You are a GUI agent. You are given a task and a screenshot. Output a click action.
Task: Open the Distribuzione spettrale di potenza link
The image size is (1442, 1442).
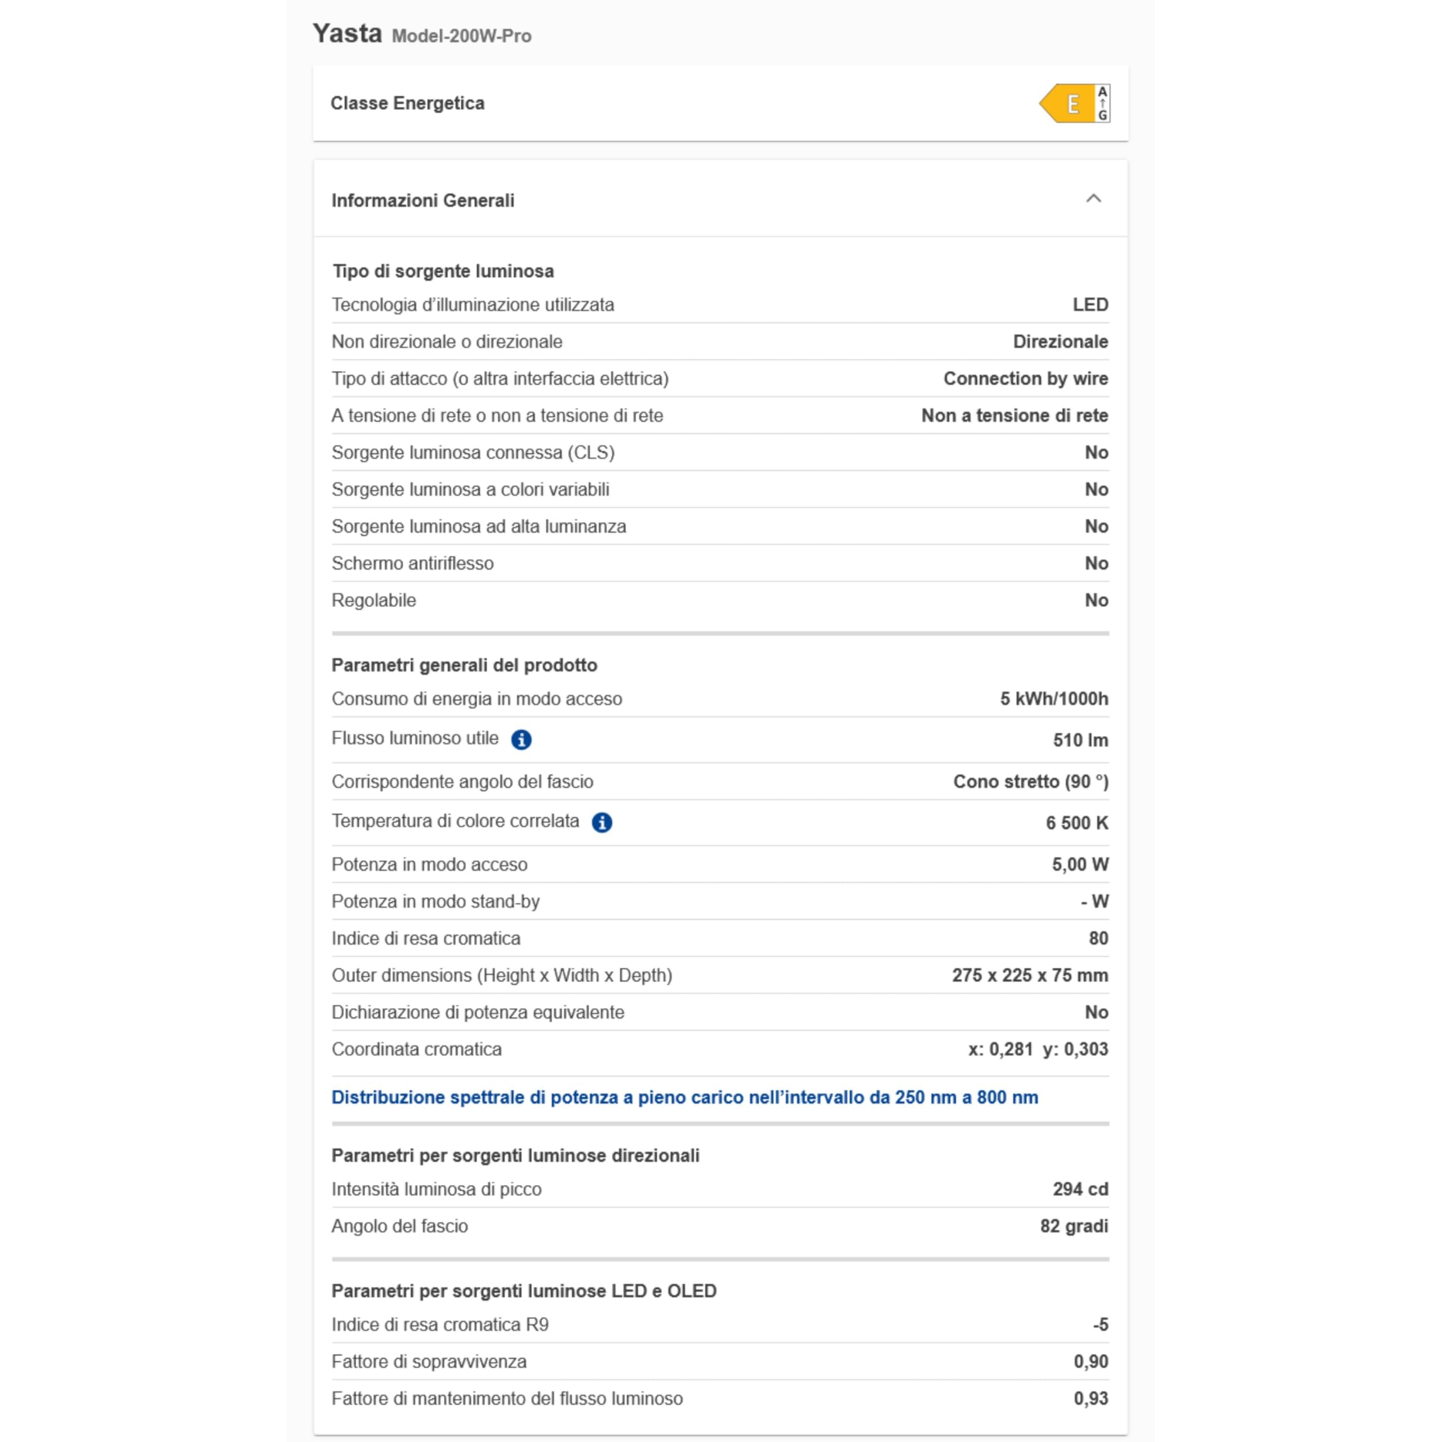[684, 1097]
